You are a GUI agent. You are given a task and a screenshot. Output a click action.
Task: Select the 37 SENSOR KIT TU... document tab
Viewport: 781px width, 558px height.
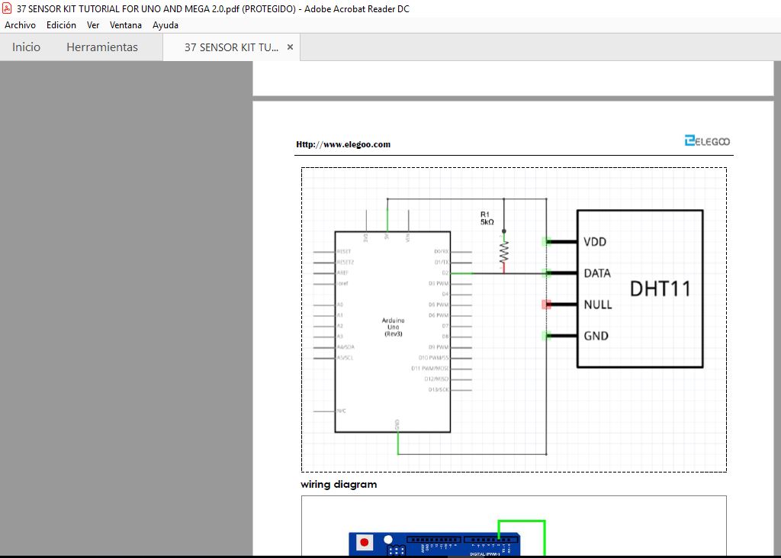[x=231, y=47]
